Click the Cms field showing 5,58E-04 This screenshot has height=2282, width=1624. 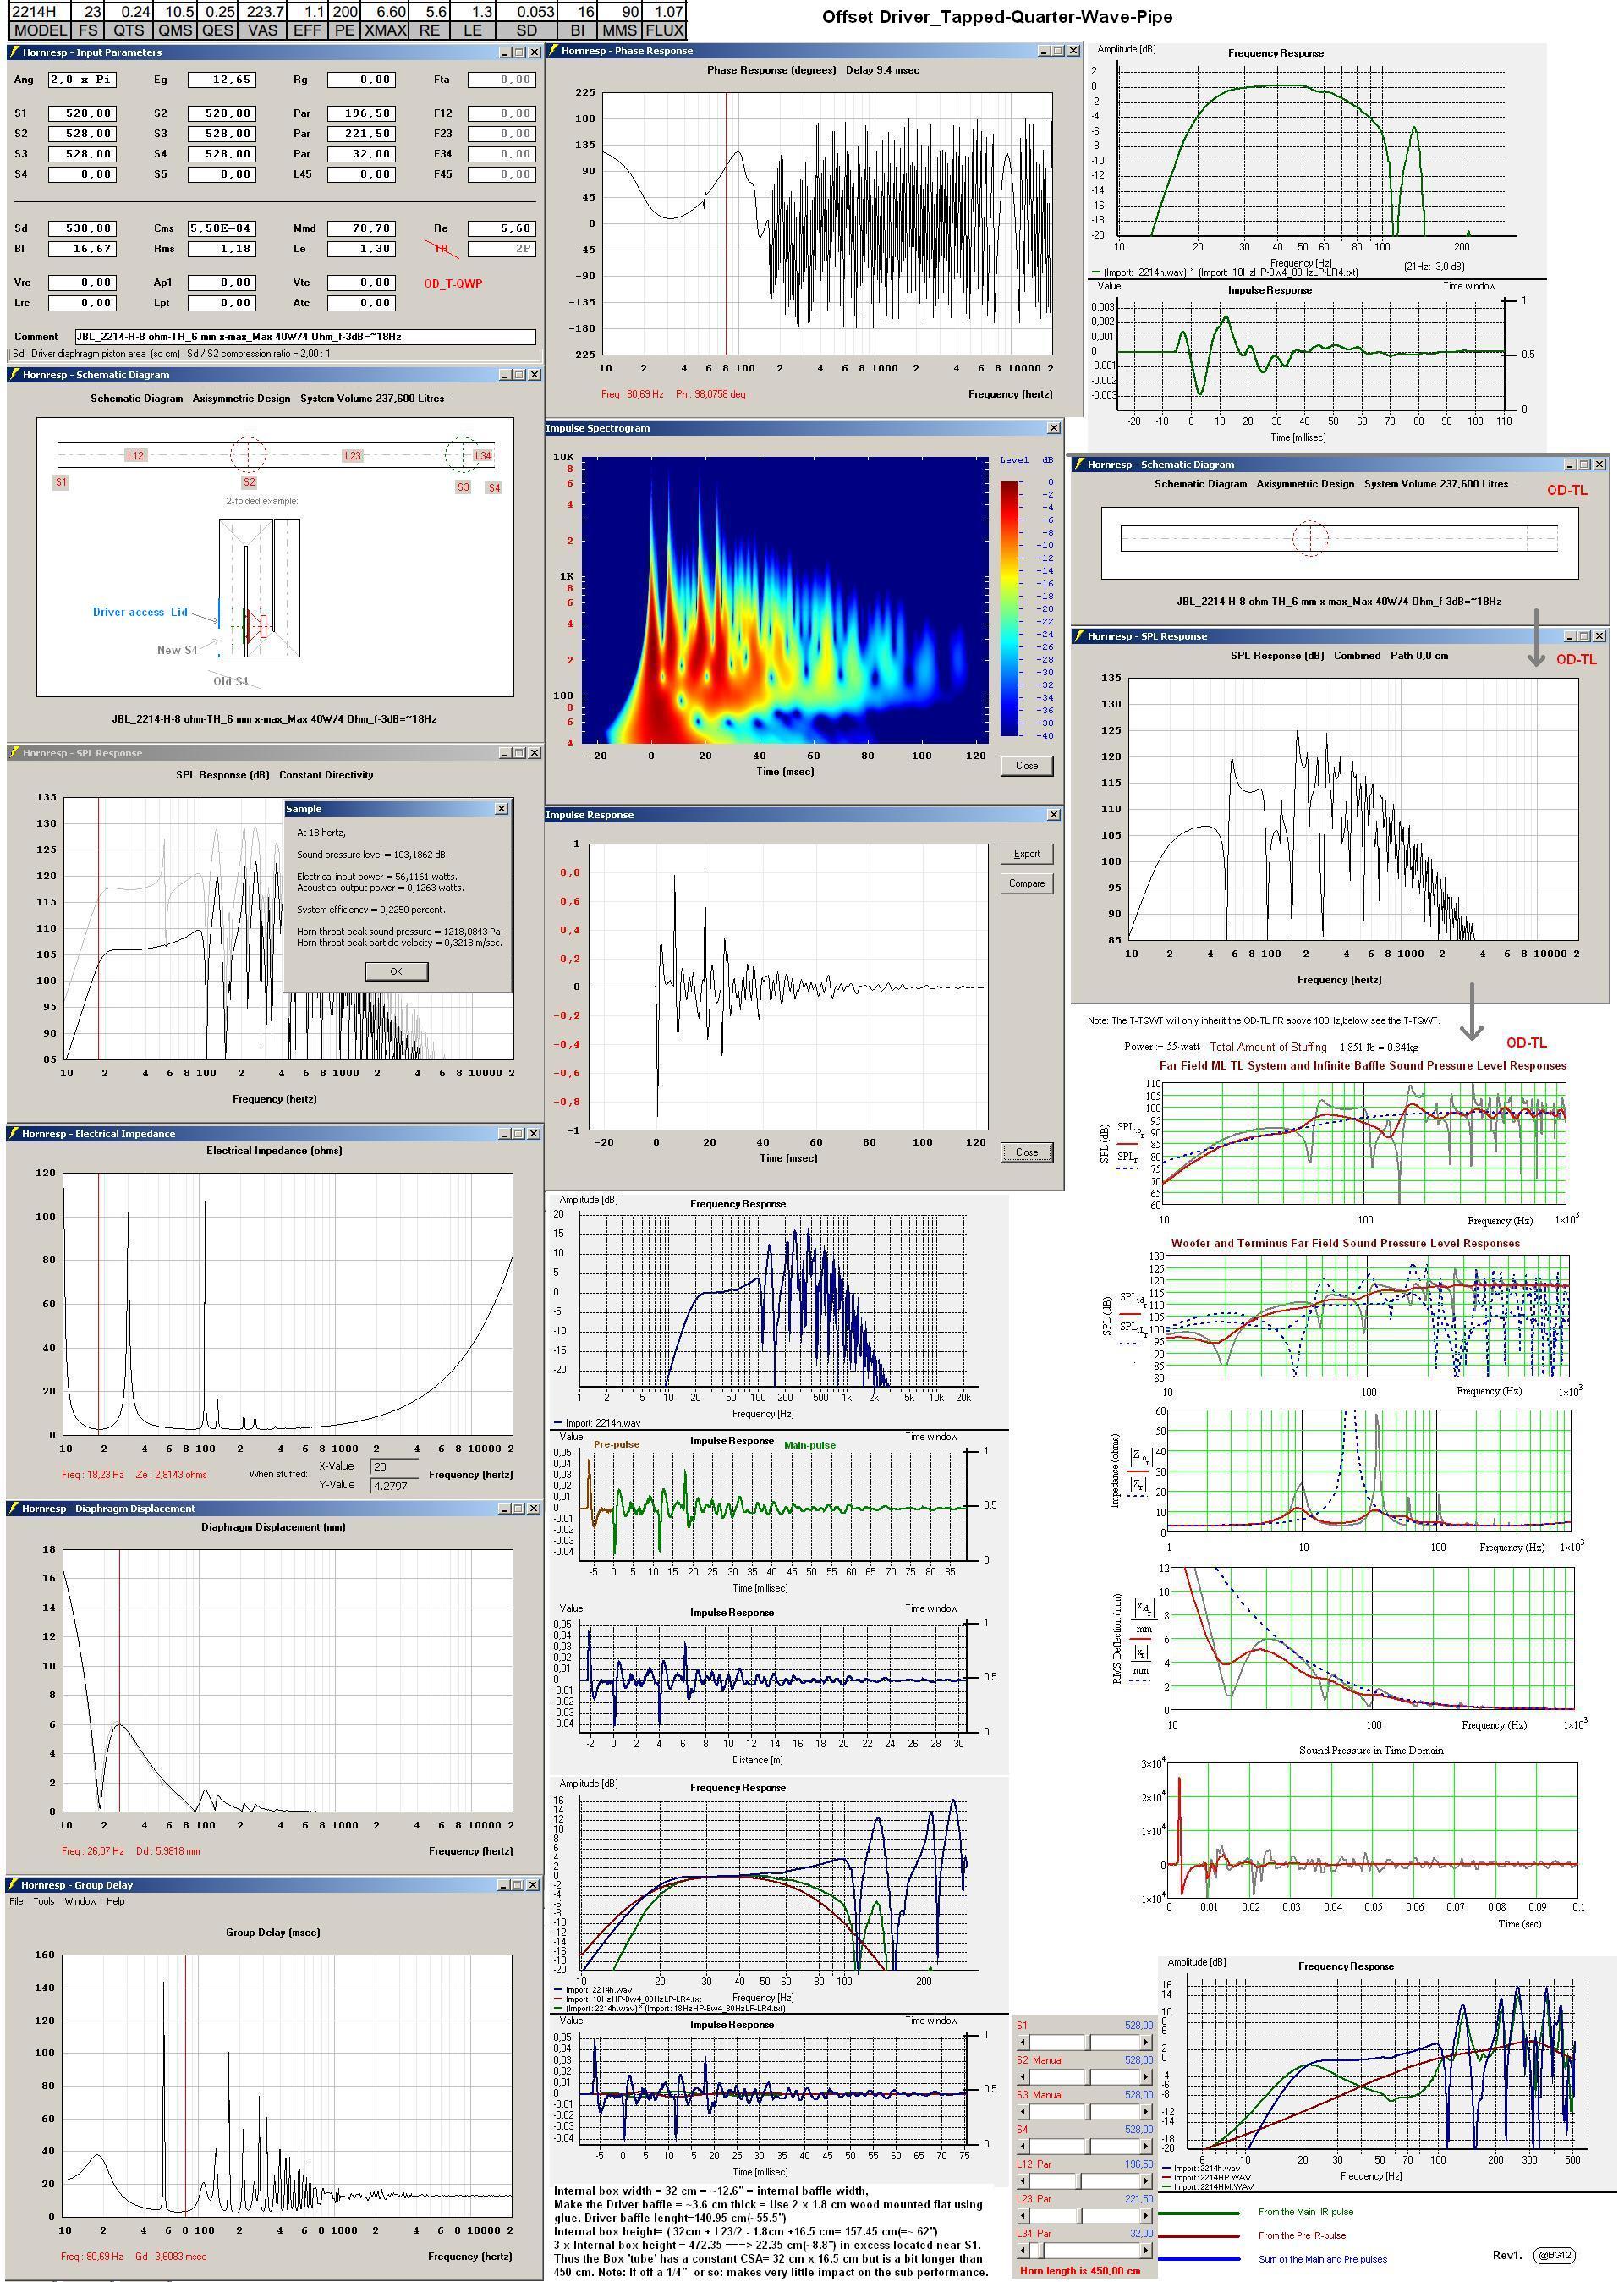[221, 228]
